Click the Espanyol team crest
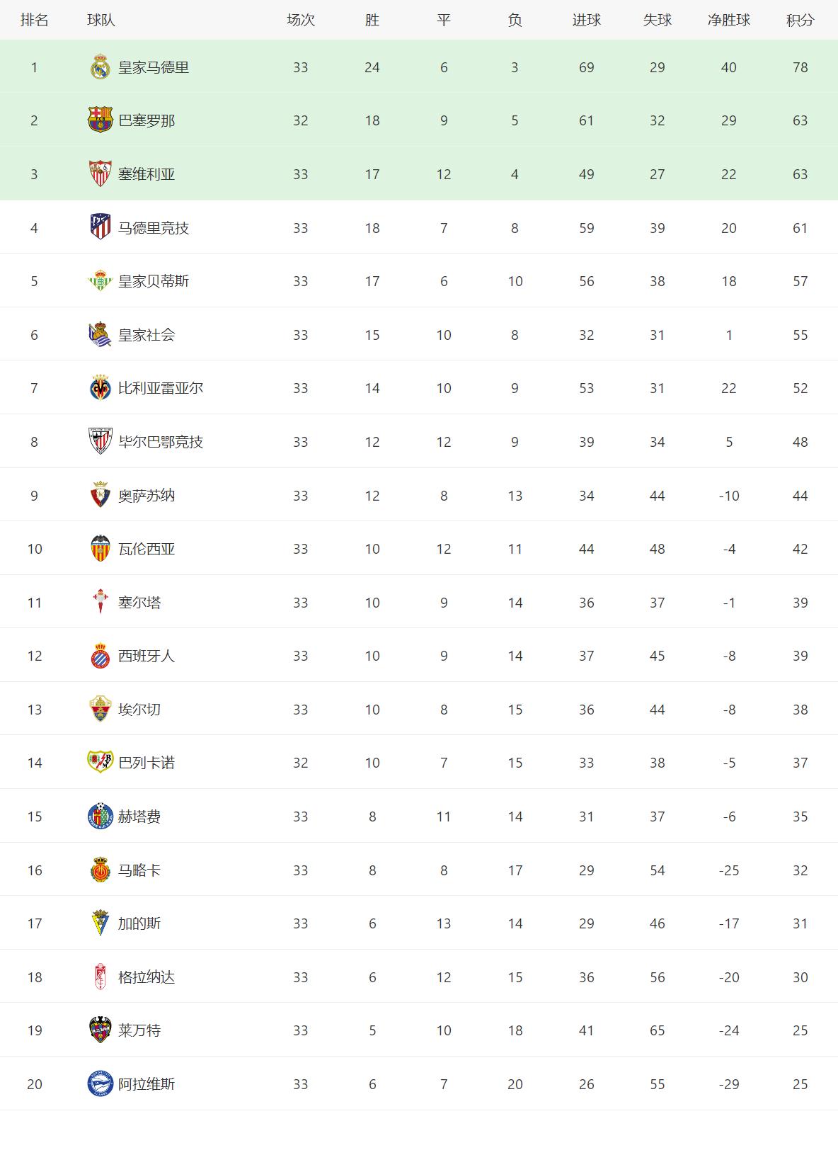The height and width of the screenshot is (1155, 838). click(x=100, y=656)
